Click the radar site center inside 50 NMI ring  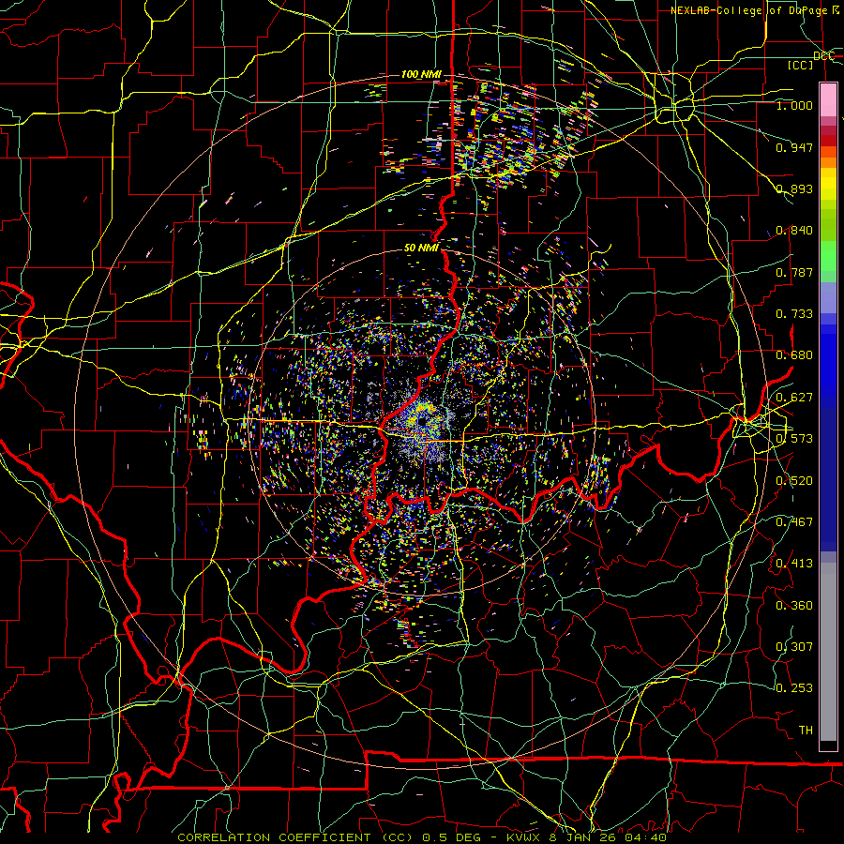(x=425, y=420)
